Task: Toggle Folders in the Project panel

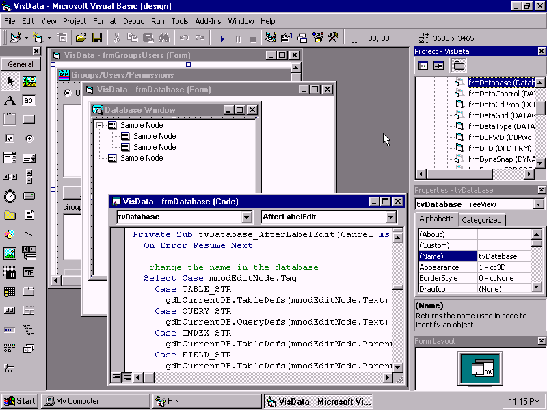Action: point(459,66)
